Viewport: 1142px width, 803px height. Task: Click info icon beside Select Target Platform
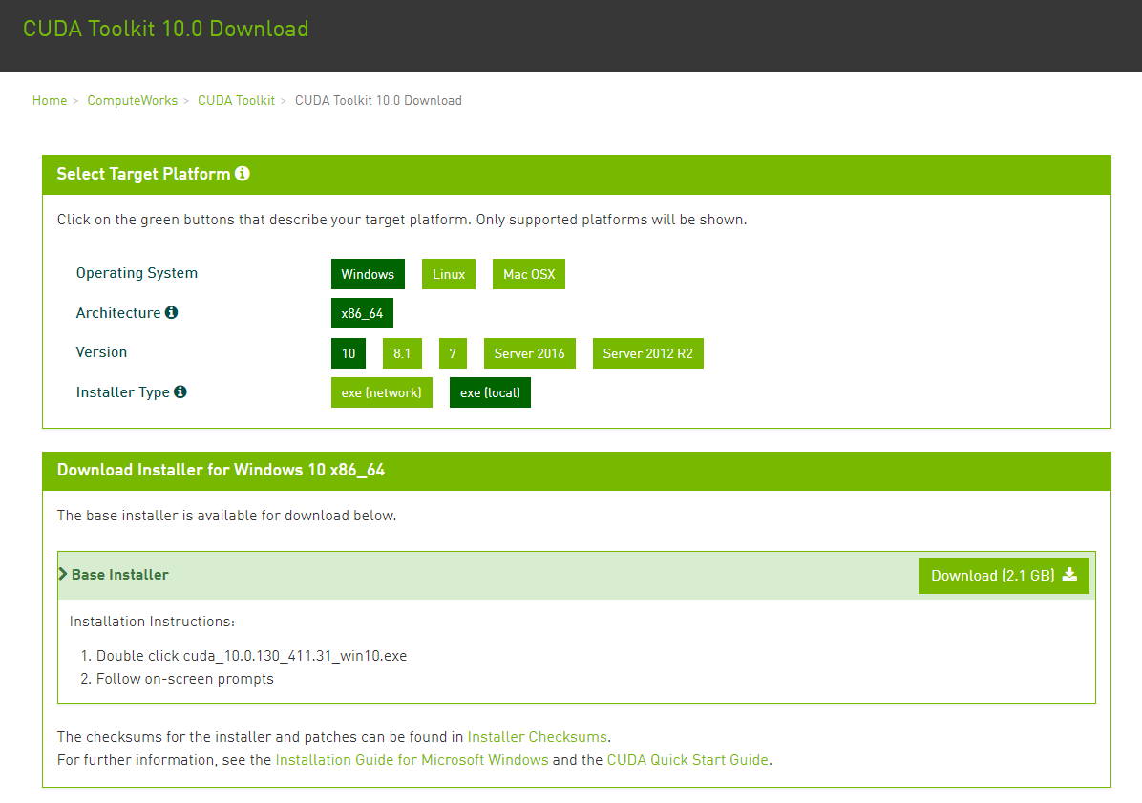point(243,174)
